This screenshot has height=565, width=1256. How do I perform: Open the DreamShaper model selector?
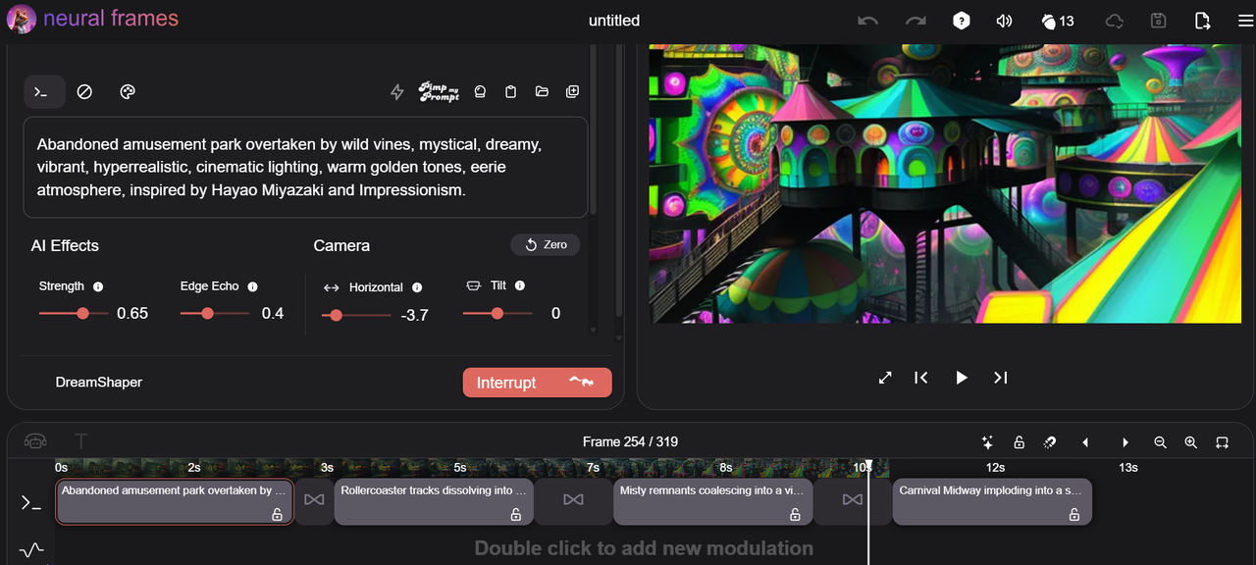[x=99, y=382]
